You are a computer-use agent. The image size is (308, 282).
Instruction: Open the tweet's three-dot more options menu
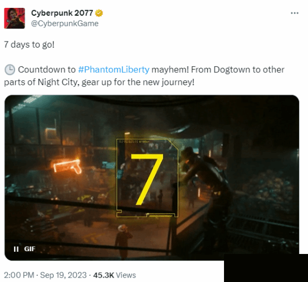295,13
